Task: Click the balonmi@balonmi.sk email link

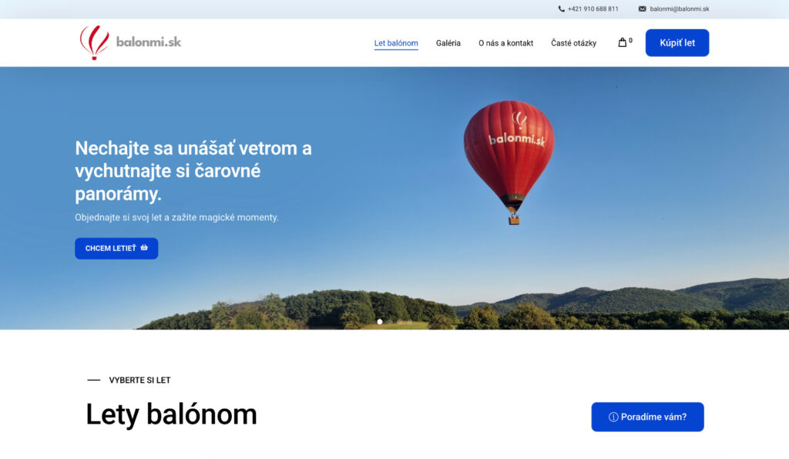Action: (680, 9)
